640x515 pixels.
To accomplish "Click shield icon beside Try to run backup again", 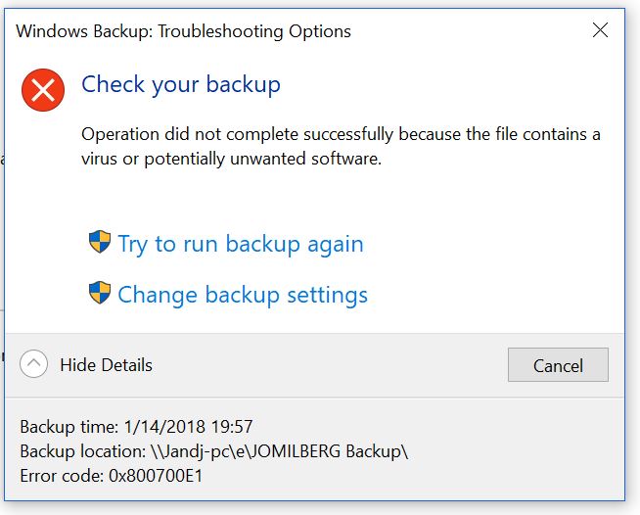I will (100, 242).
